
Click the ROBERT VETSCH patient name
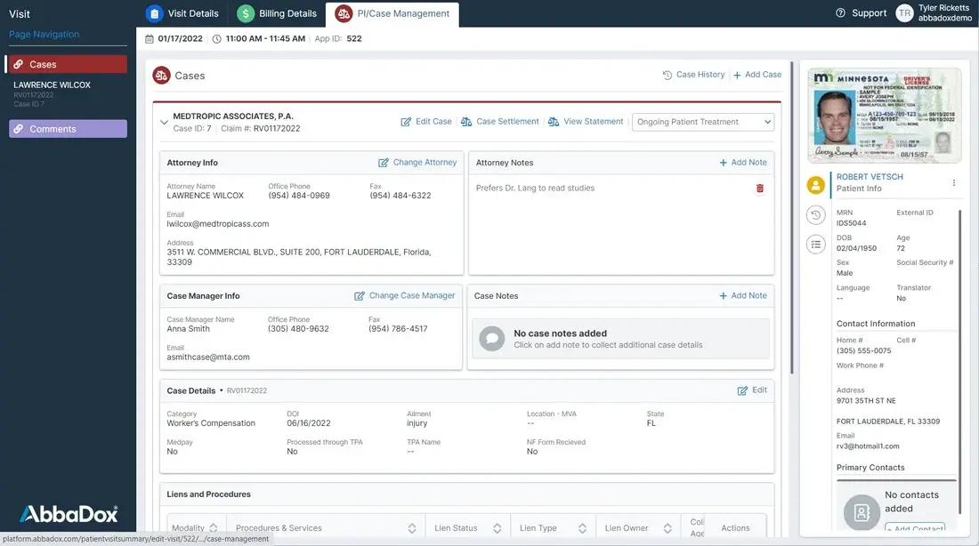pyautogui.click(x=870, y=177)
